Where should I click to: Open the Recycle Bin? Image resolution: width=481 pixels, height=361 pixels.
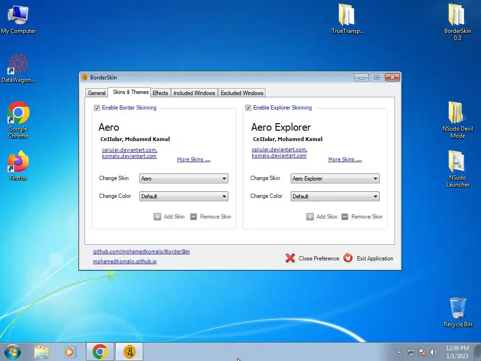458,312
